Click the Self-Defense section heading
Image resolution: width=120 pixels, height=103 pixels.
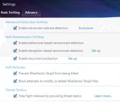(16, 67)
